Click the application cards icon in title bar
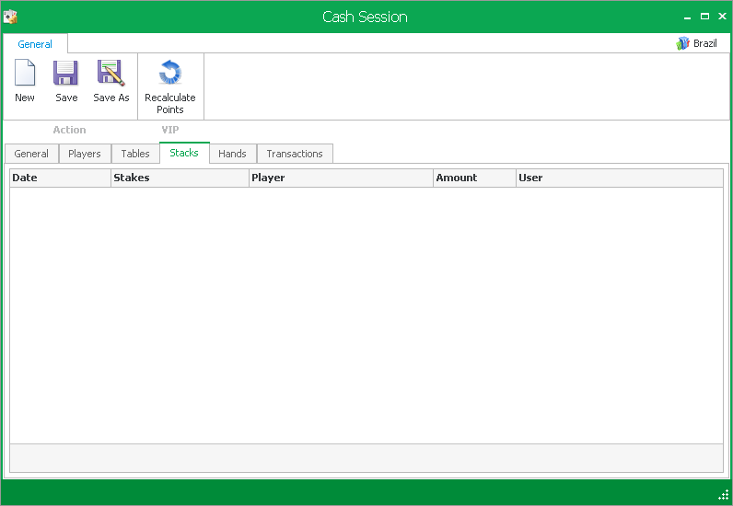This screenshot has height=506, width=733. (x=10, y=17)
